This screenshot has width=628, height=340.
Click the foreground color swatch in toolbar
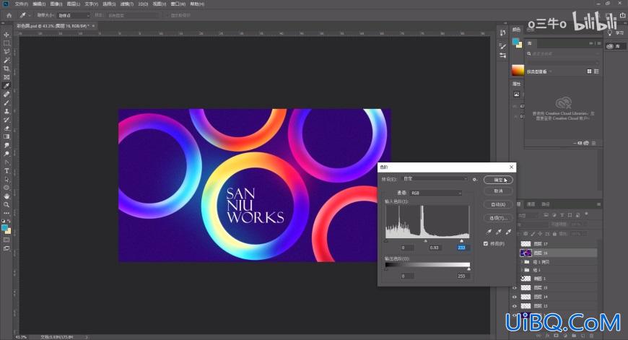click(x=4, y=228)
